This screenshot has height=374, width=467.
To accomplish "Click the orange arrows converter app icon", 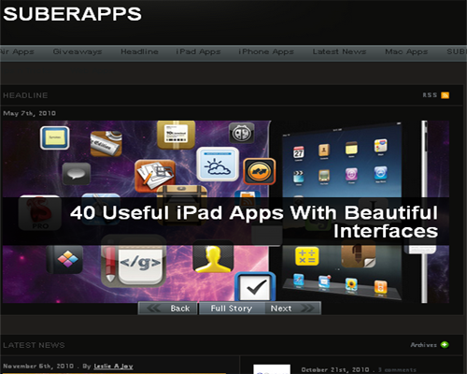I will click(260, 171).
